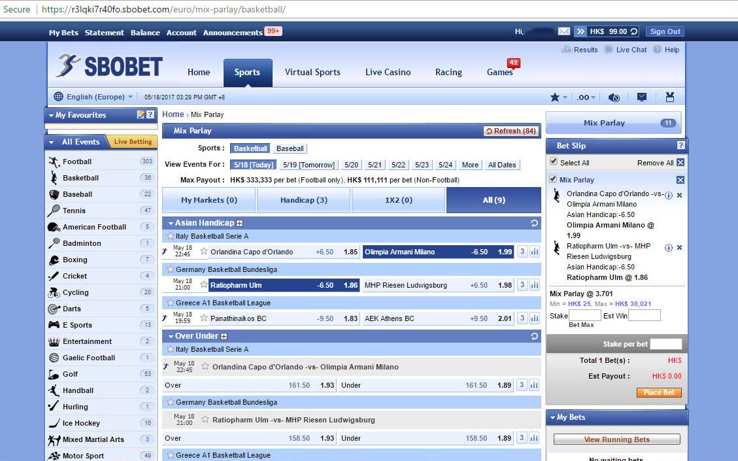Open My Favourites help question mark
The width and height of the screenshot is (738, 461).
click(150, 114)
